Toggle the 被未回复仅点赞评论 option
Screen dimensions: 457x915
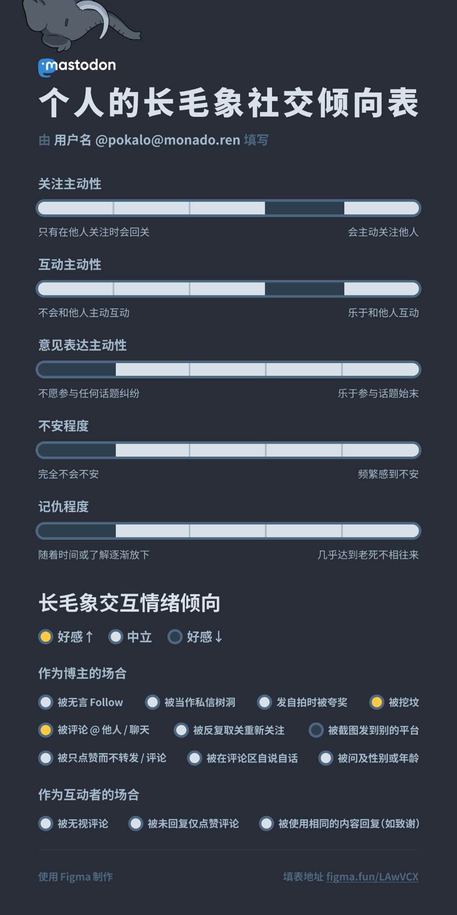tap(136, 823)
